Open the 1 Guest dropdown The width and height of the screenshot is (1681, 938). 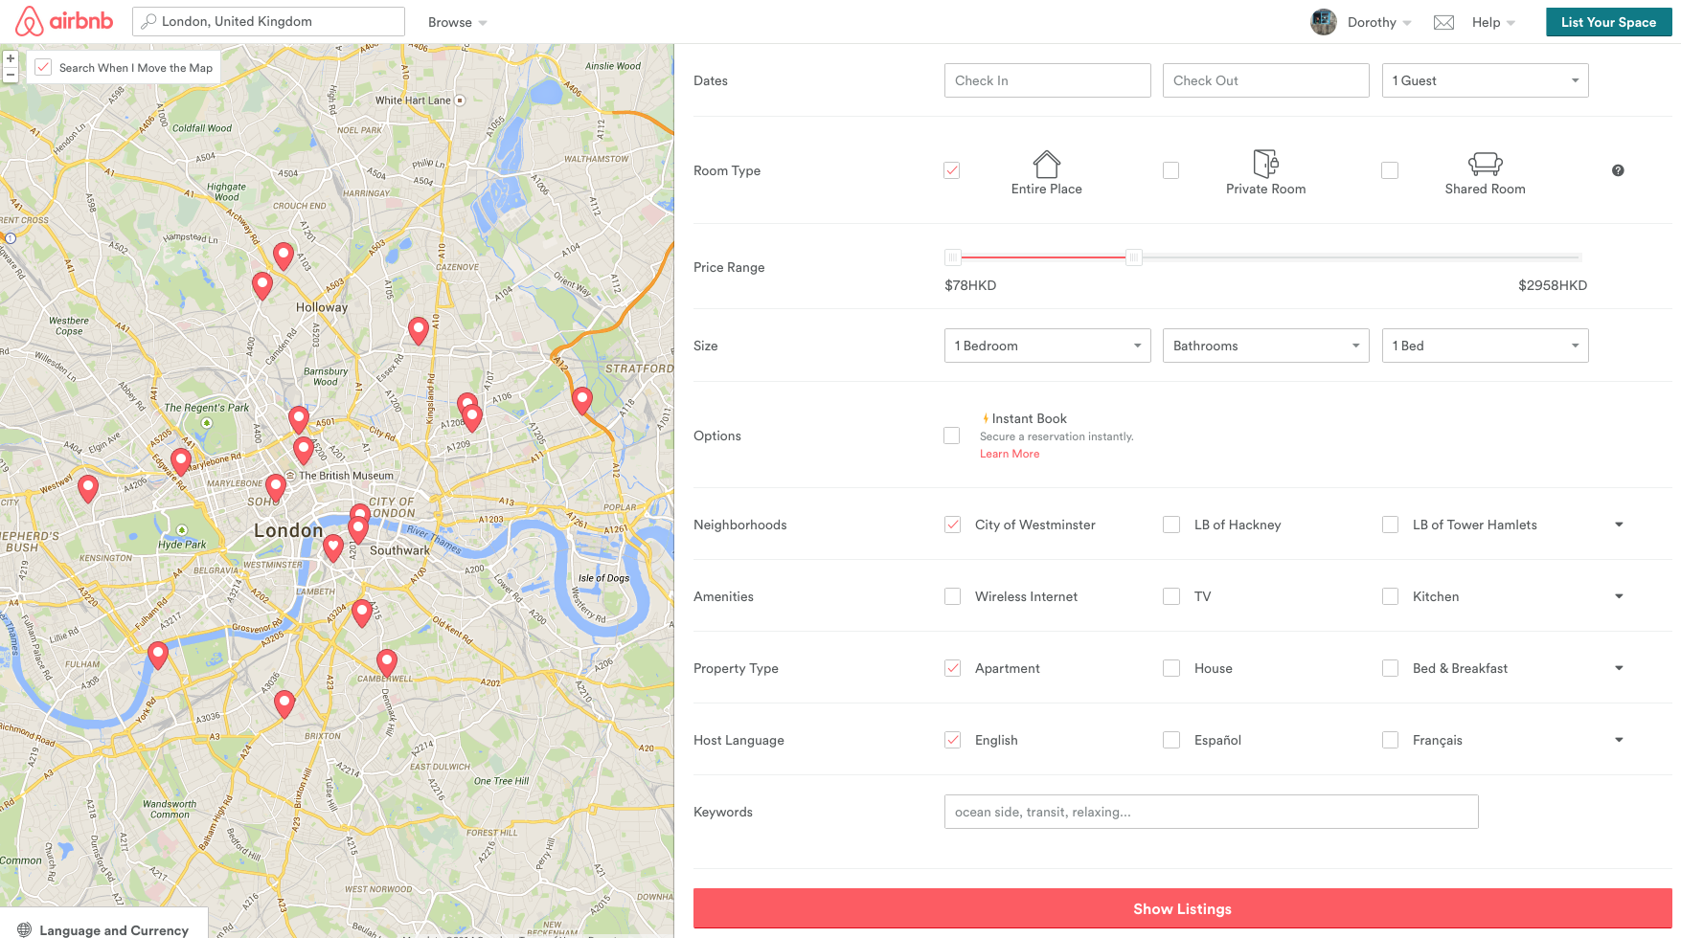1485,80
